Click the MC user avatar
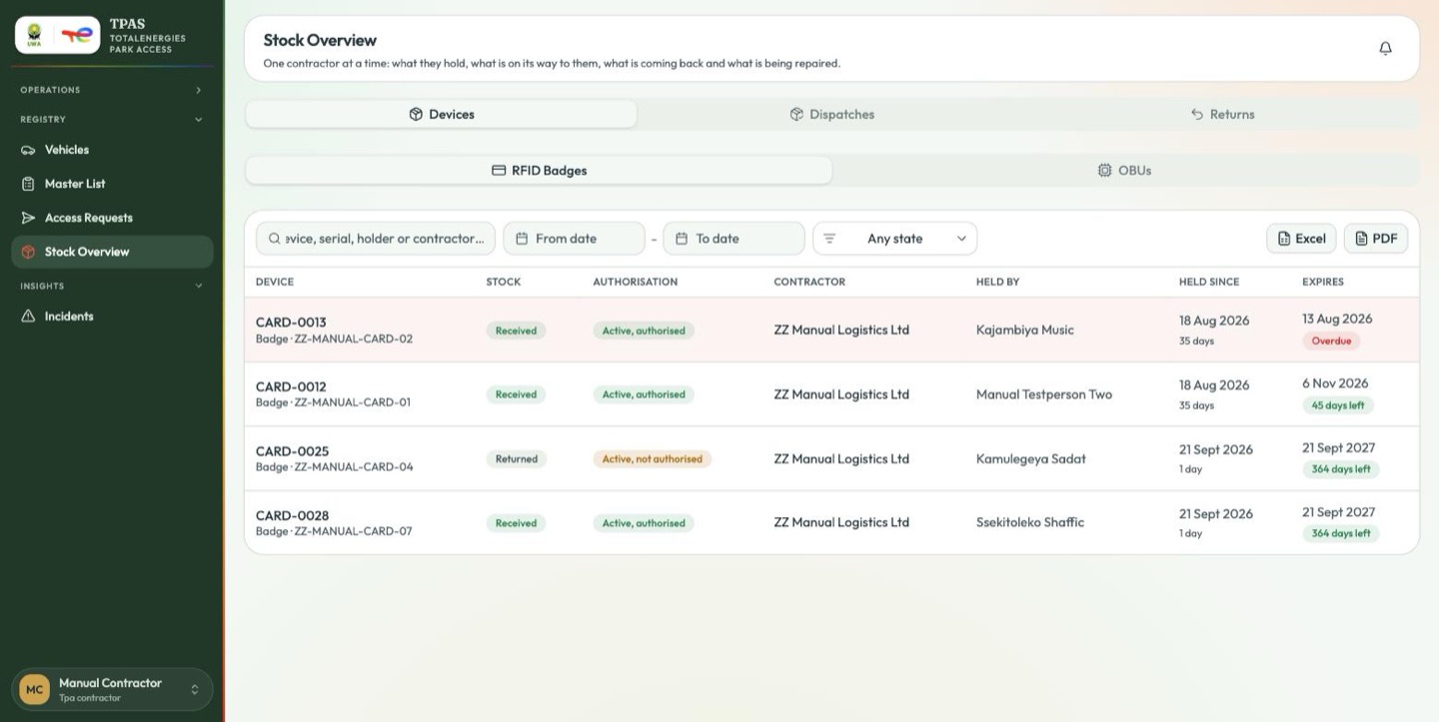Screen dimensions: 1439x722 (x=35, y=690)
